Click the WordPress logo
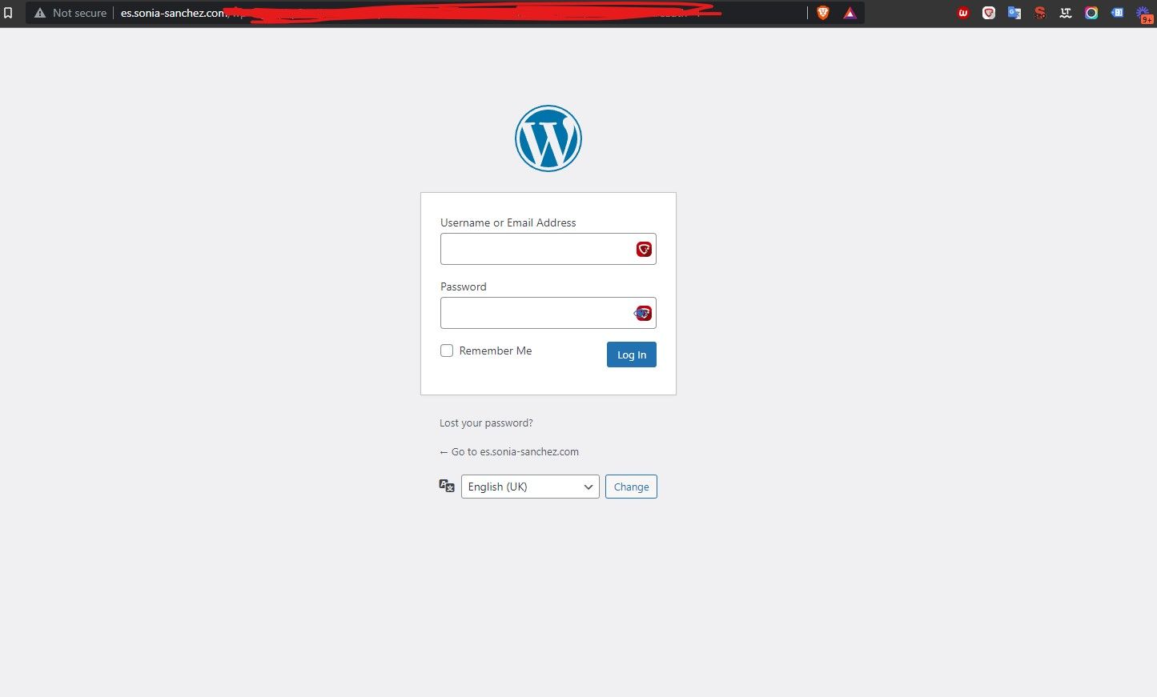The width and height of the screenshot is (1157, 697). click(548, 138)
